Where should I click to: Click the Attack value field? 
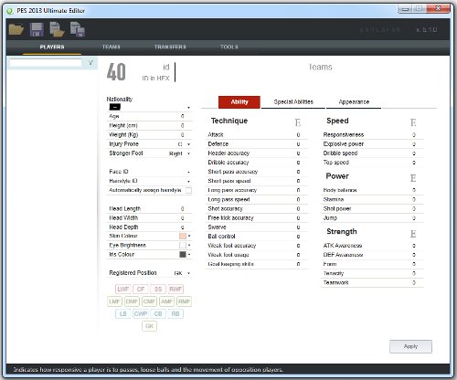pyautogui.click(x=298, y=134)
